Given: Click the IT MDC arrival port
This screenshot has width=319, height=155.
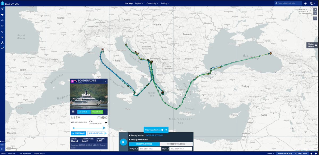Looking at the screenshot, I should tap(102, 117).
